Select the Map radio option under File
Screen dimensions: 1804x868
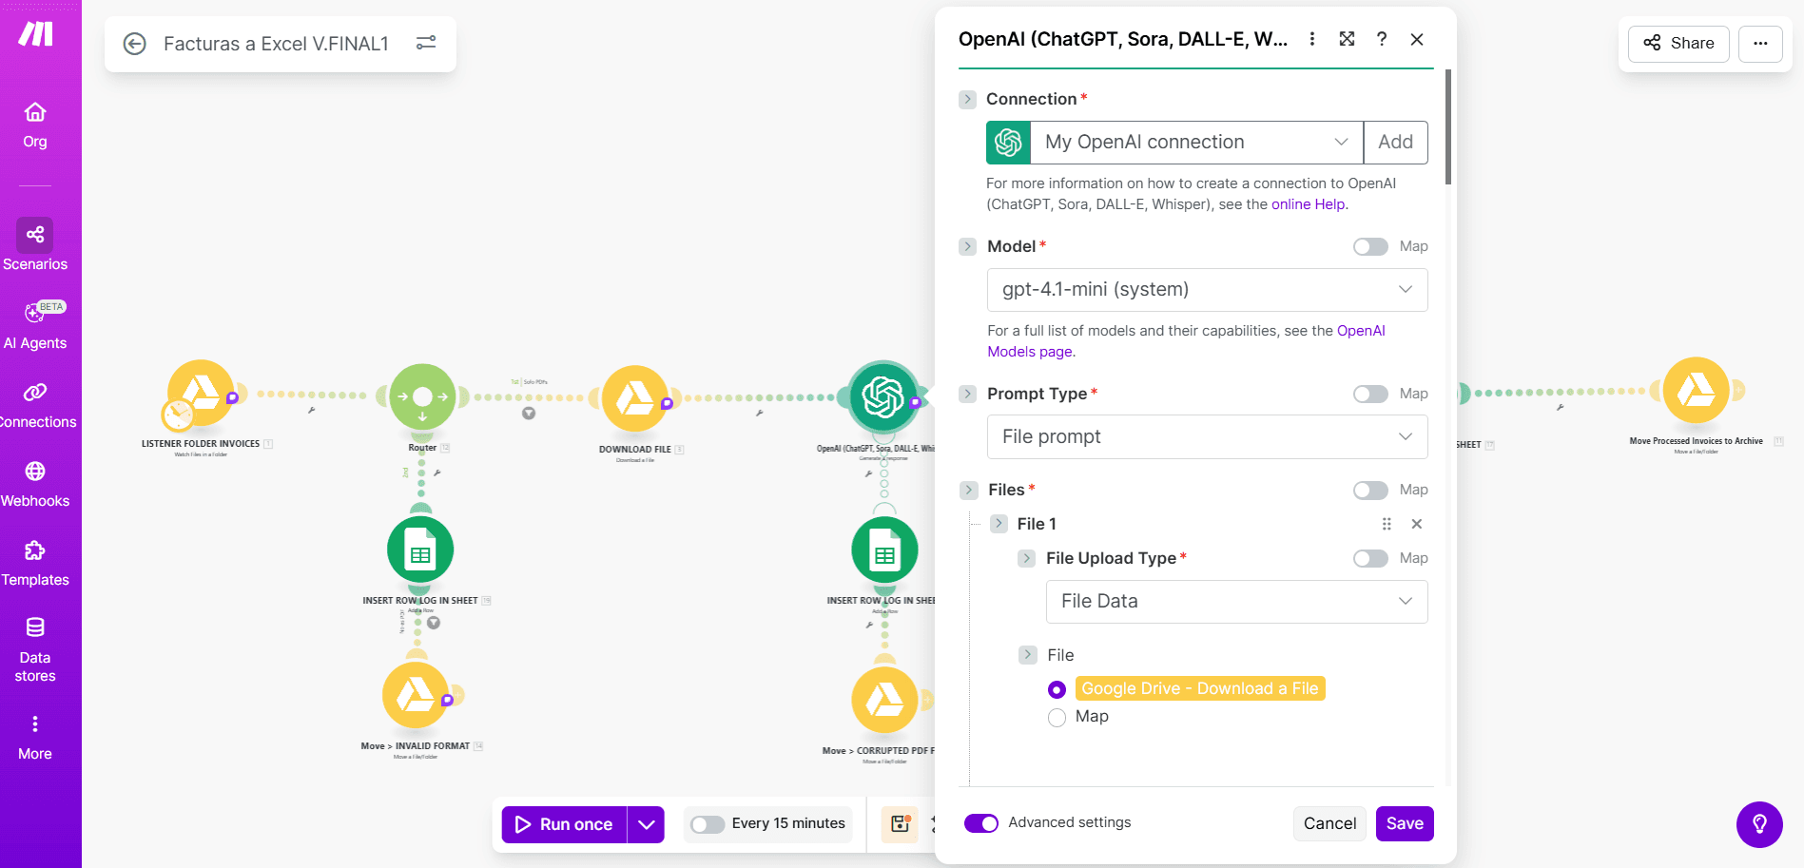pos(1057,718)
